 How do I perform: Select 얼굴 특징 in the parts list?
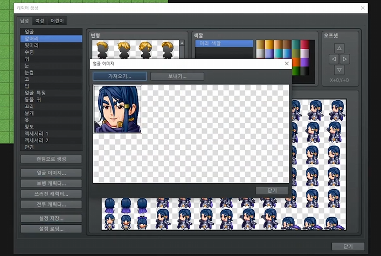pos(51,93)
